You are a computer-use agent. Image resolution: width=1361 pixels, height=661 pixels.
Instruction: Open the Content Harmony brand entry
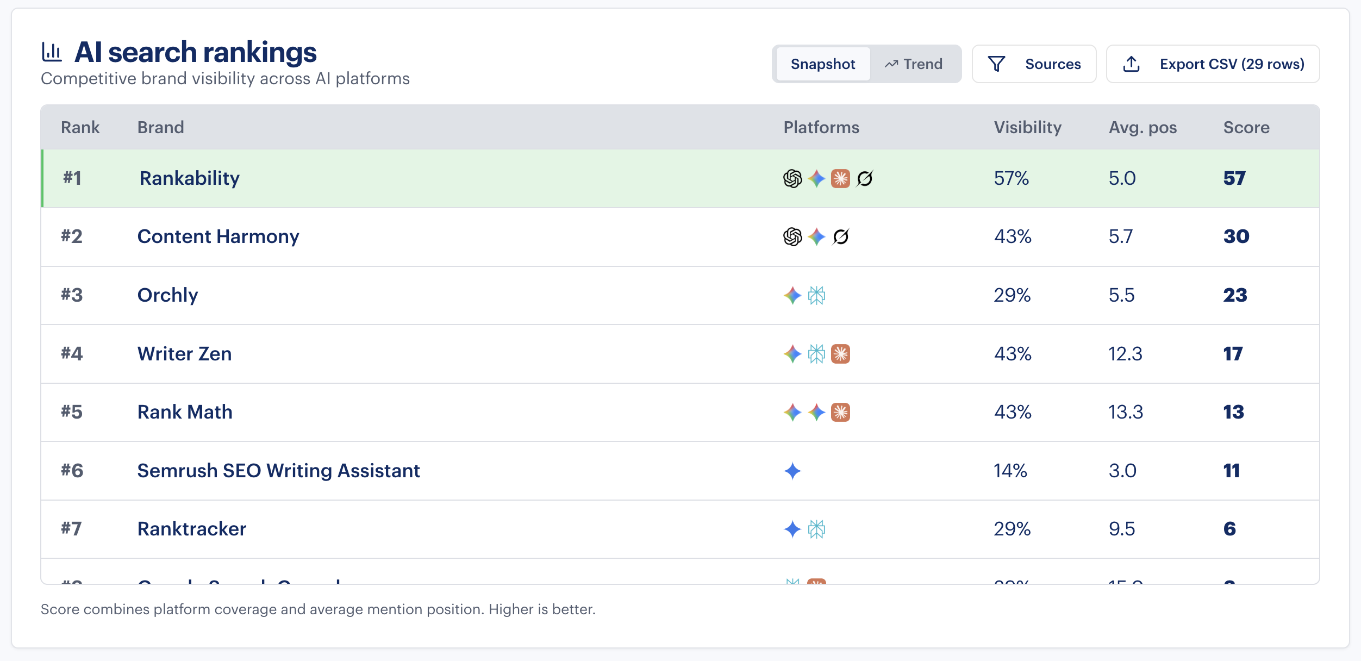(218, 236)
